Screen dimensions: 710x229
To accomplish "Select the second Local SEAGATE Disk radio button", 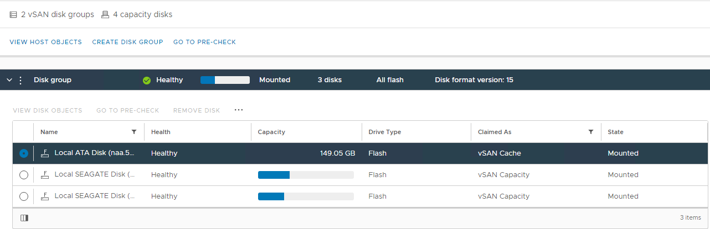I will tap(23, 196).
